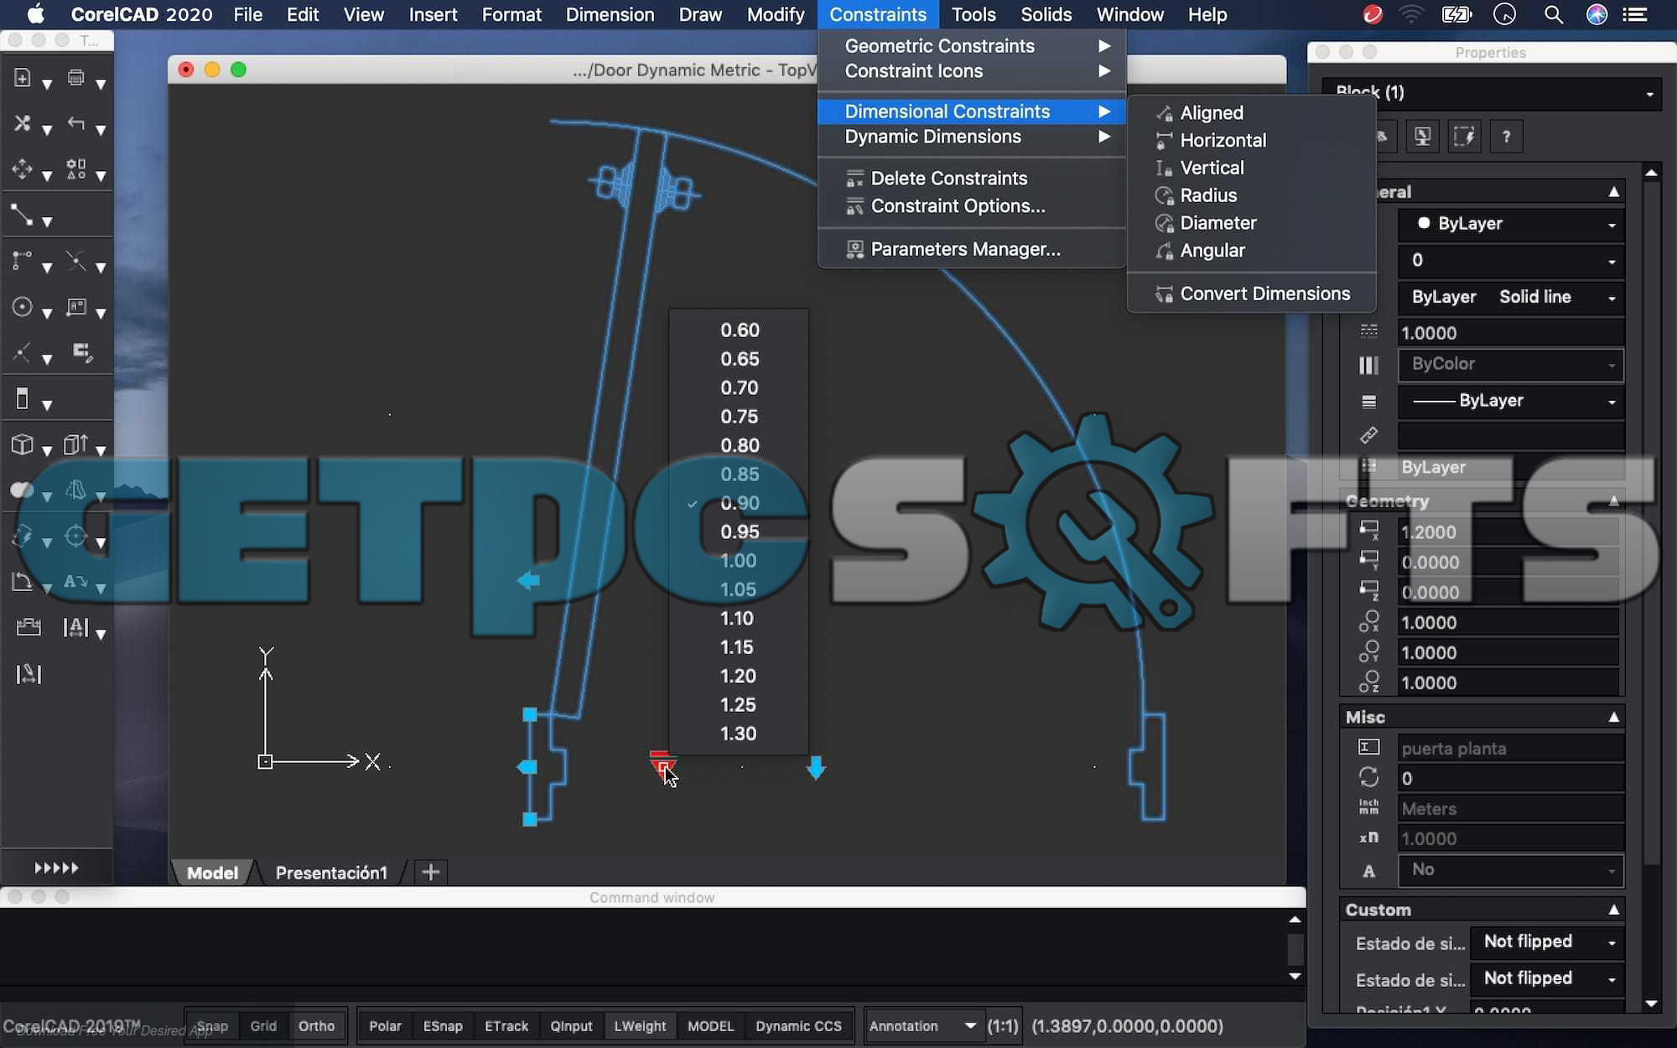1677x1048 pixels.
Task: Open the Tools menu in menu bar
Action: pyautogui.click(x=973, y=14)
